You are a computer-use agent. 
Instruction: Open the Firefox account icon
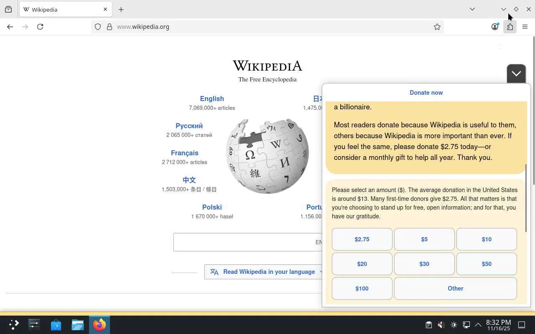(x=495, y=27)
